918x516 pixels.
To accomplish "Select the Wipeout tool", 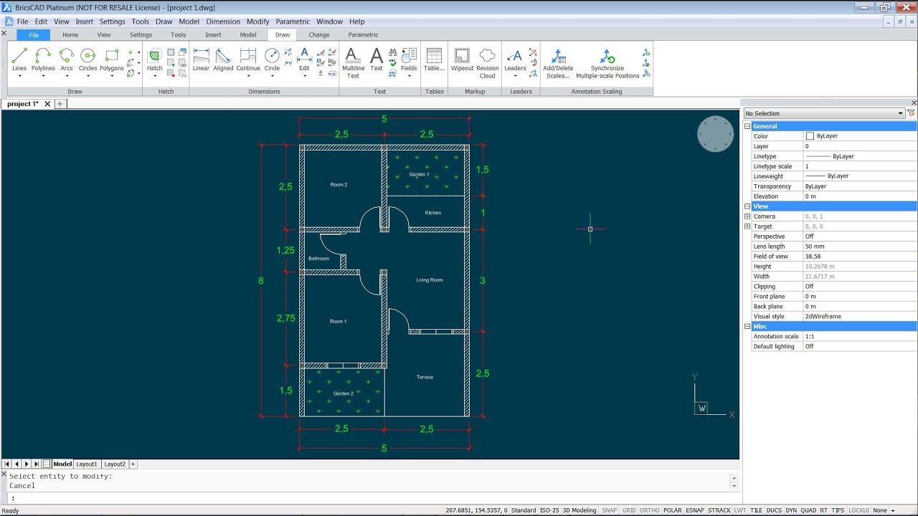I will (462, 60).
